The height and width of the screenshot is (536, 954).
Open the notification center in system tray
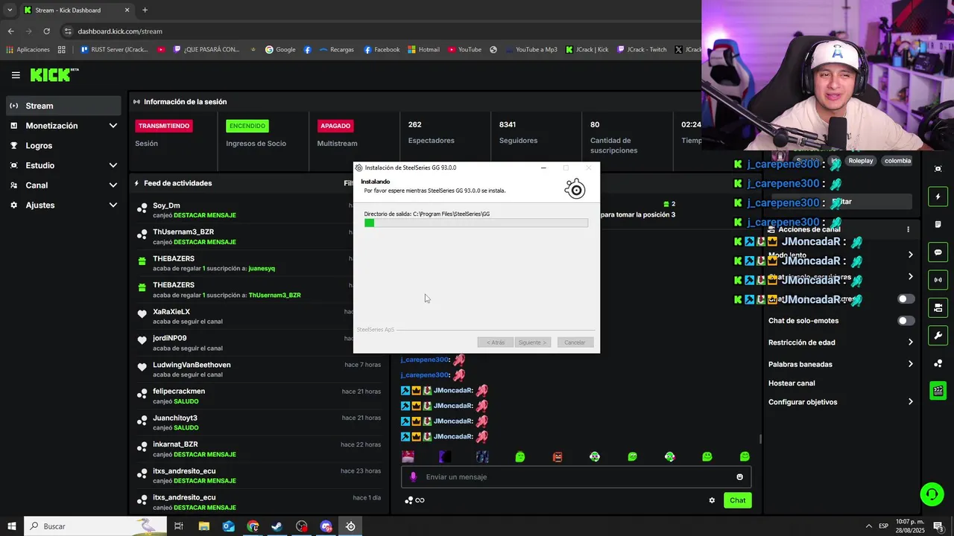click(938, 526)
